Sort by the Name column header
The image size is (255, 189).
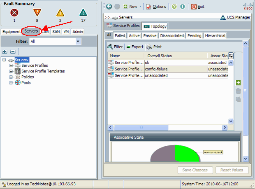tap(126, 56)
